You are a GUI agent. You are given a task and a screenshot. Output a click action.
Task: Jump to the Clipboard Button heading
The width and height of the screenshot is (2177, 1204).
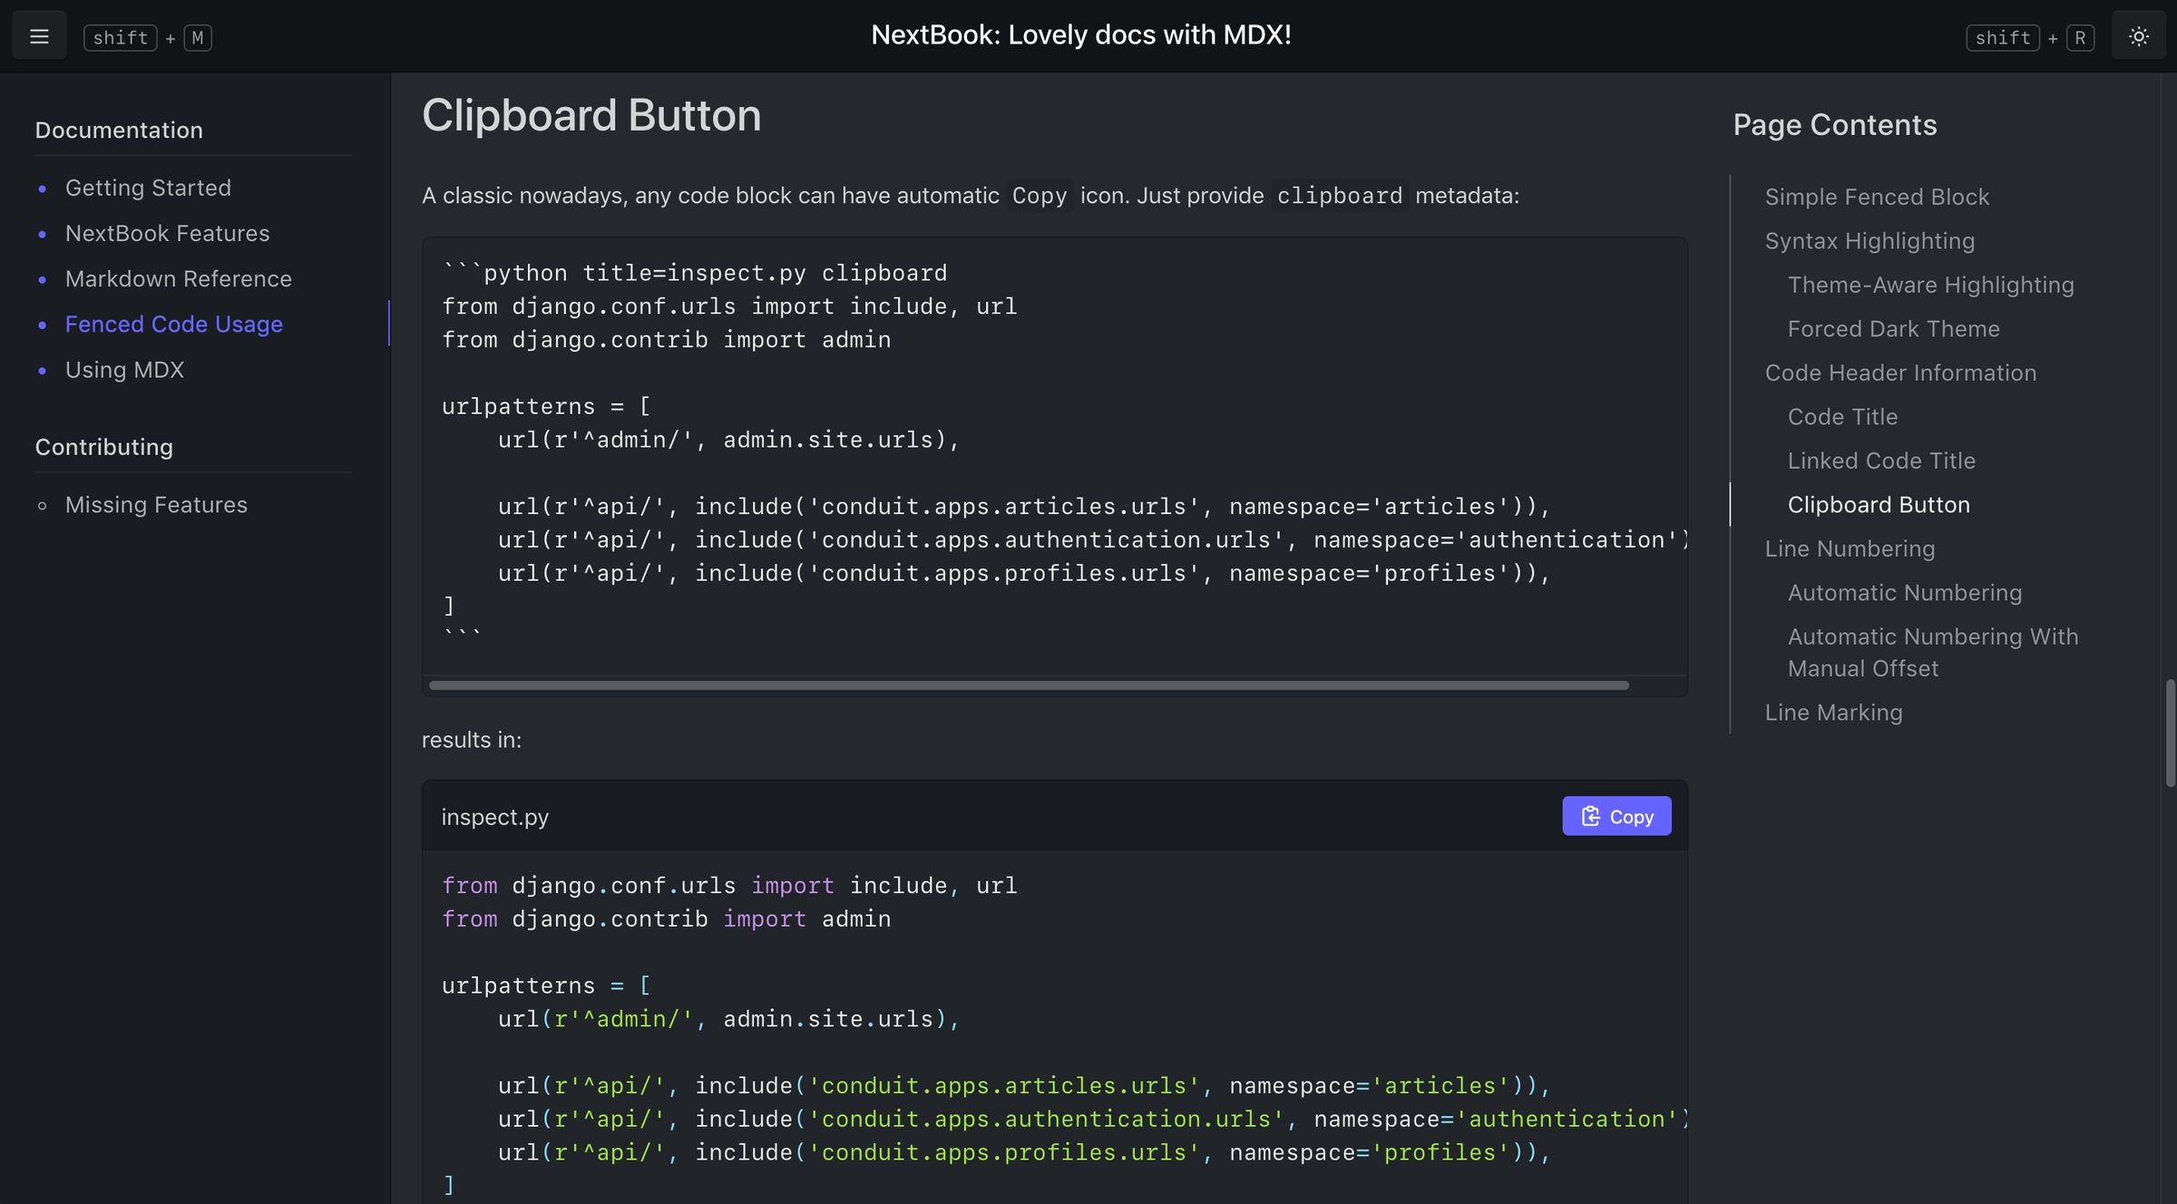click(1879, 504)
